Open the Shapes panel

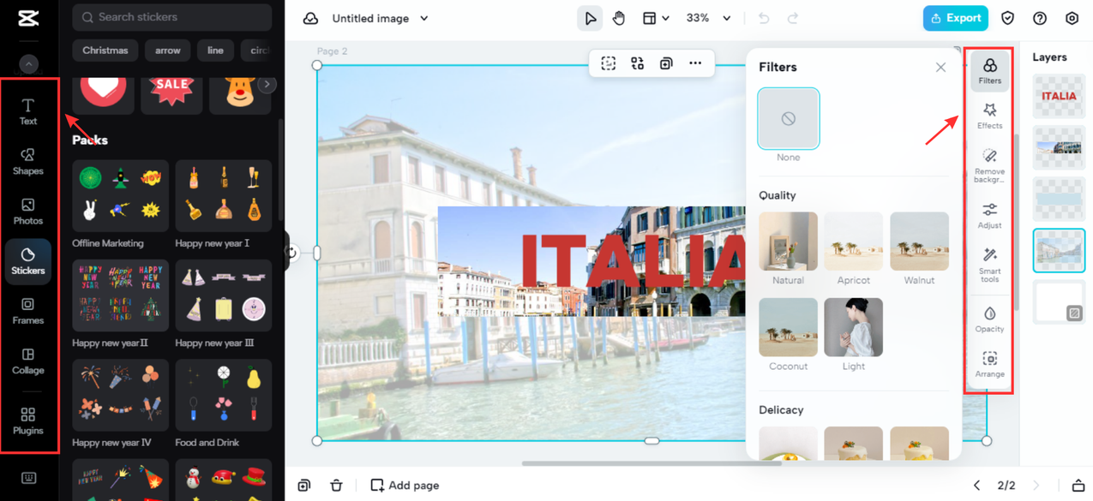click(28, 160)
